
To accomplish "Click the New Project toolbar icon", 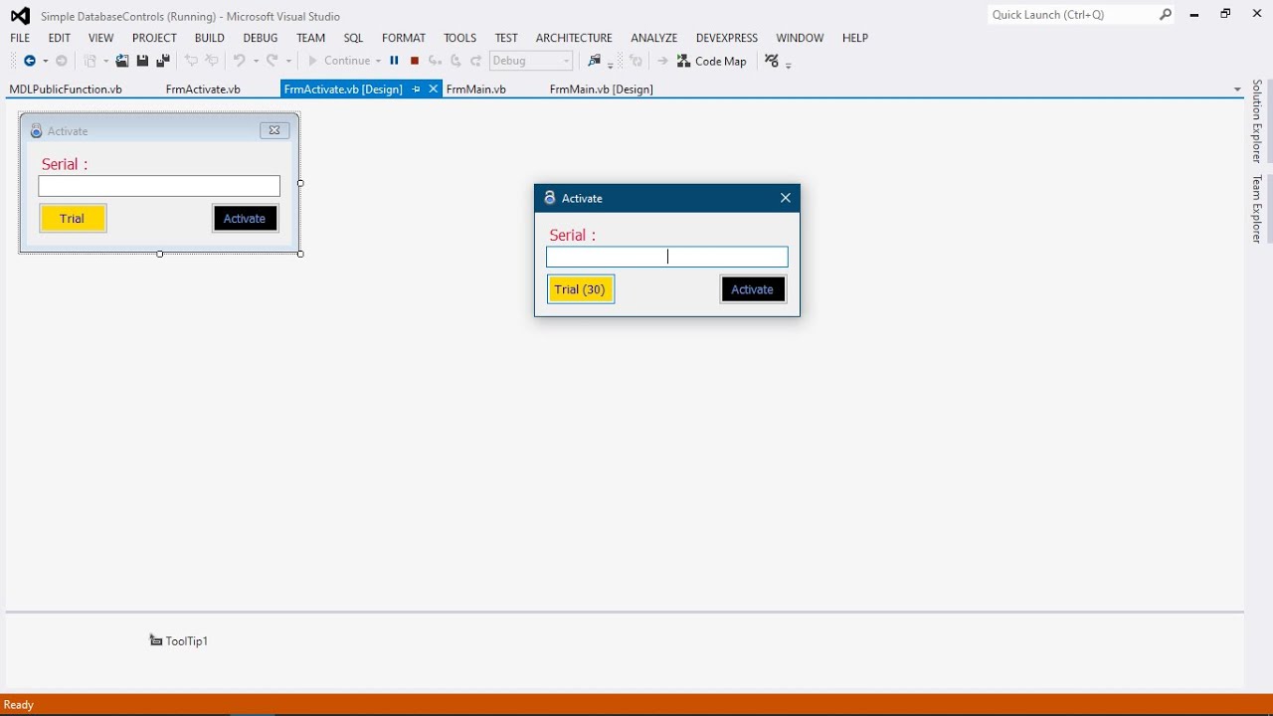I will coord(90,61).
